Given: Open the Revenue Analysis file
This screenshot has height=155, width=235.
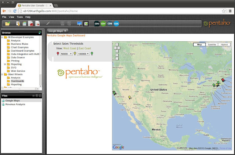Looking at the screenshot, I should (15, 104).
